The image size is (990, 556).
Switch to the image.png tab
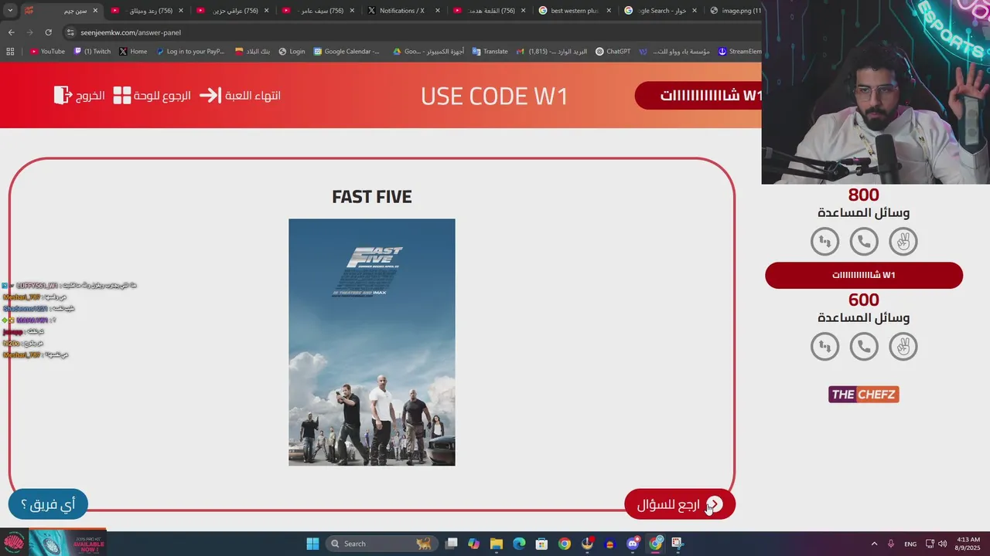pos(735,11)
